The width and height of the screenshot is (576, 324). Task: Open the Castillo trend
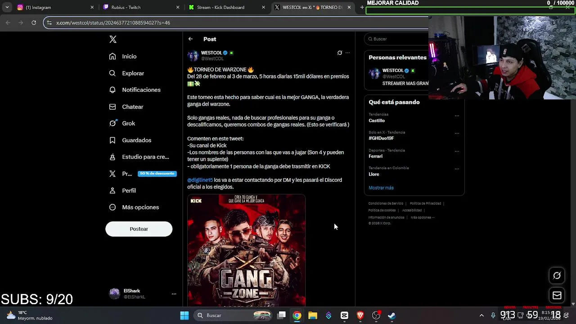377,121
